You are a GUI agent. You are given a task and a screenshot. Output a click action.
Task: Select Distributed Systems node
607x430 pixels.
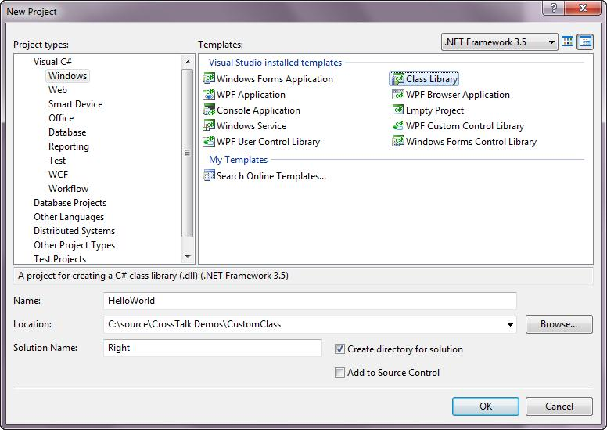74,231
